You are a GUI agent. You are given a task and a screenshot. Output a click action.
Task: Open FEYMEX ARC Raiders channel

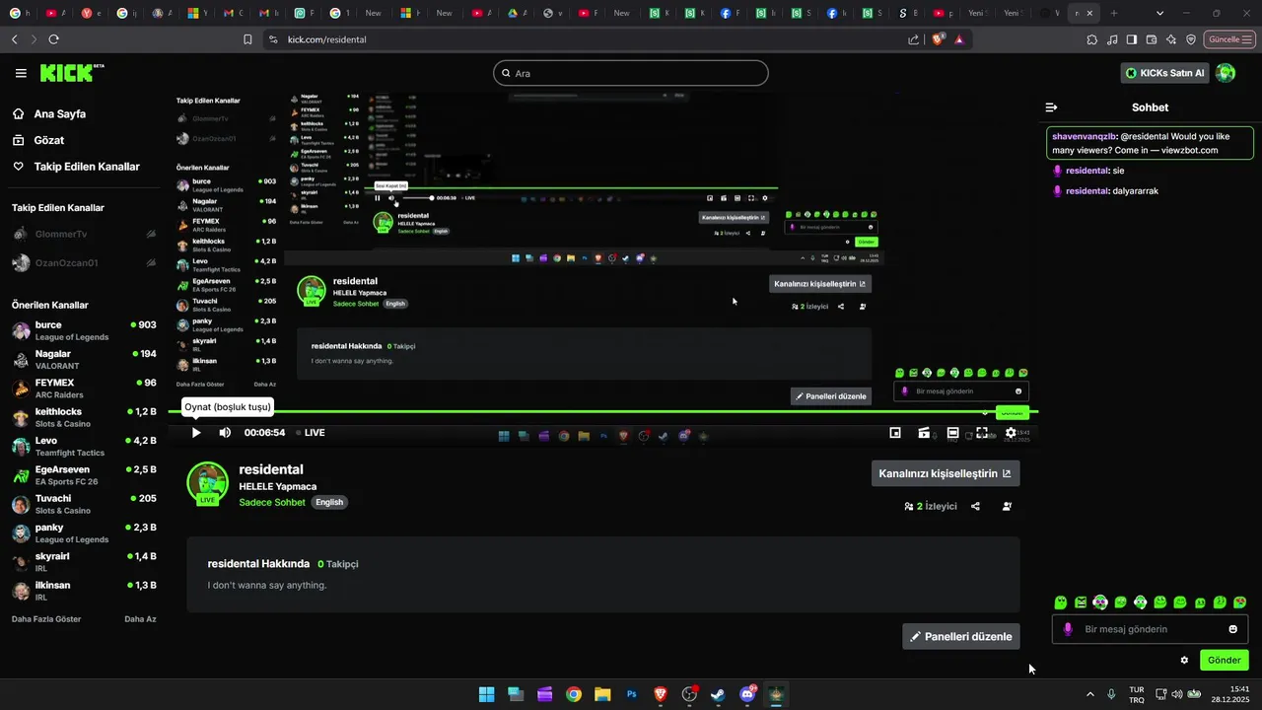click(x=84, y=389)
